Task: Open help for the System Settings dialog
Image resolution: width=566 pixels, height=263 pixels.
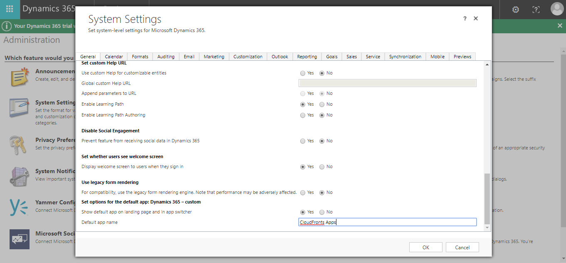Action: point(465,19)
